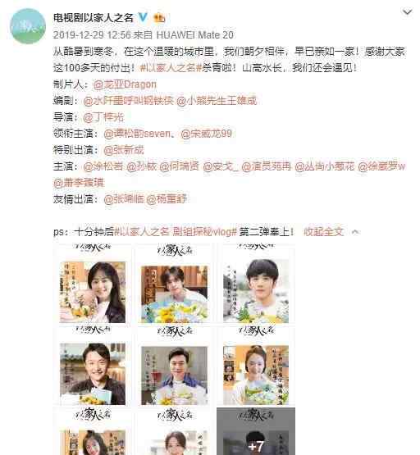Viewport: 420px width, 455px height.
Task: Open middle-row poster of man in black
Action: (93, 366)
